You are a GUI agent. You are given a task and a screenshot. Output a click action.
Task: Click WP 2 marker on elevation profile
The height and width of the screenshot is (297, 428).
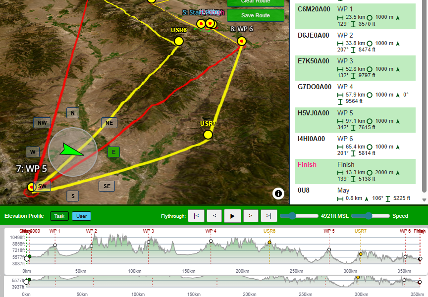click(x=92, y=246)
